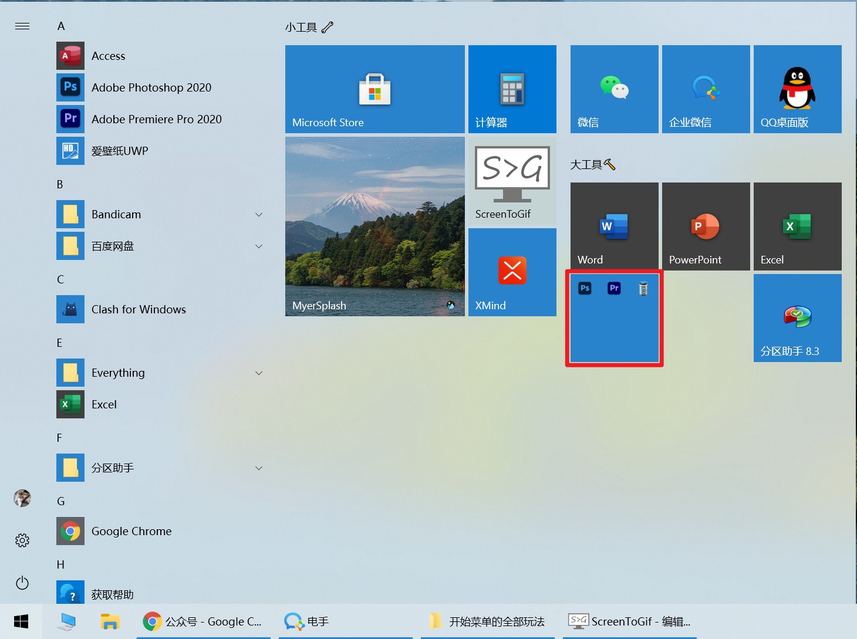The width and height of the screenshot is (857, 639).
Task: Launch Adobe Photoshop 2020 from app list
Action: (160, 87)
